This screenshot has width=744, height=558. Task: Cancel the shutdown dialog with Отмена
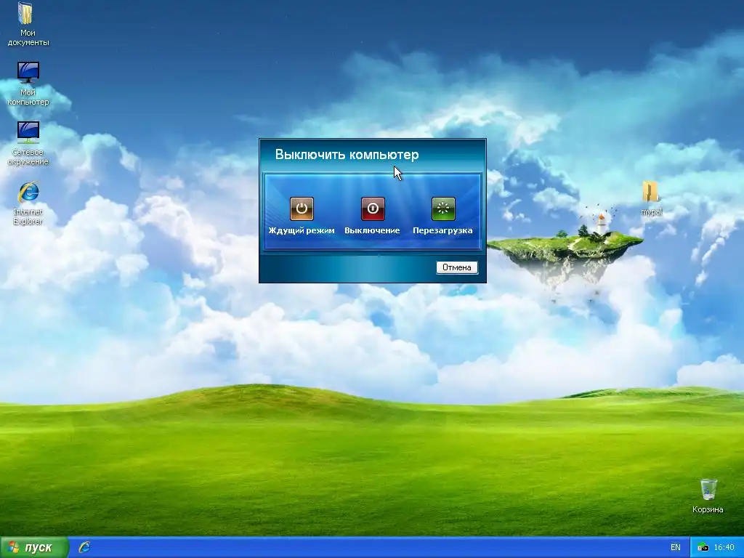pos(457,267)
